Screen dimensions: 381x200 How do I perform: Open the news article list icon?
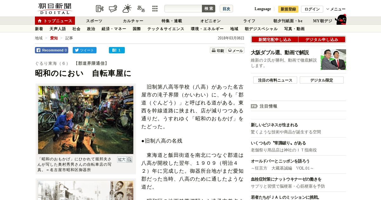coord(100,9)
